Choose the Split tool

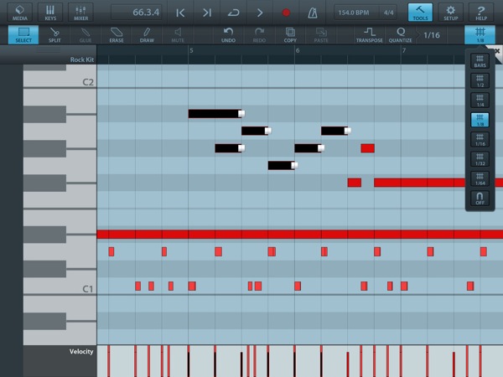click(x=54, y=35)
